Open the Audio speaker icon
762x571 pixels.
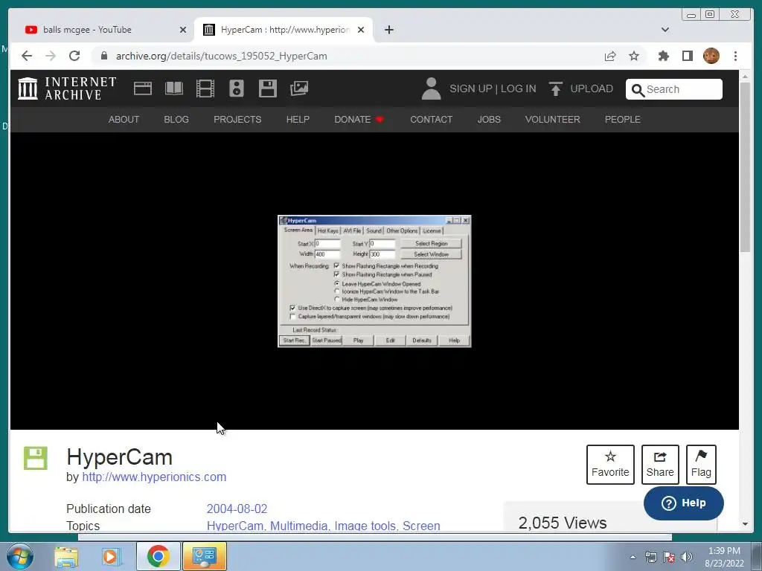pyautogui.click(x=236, y=88)
